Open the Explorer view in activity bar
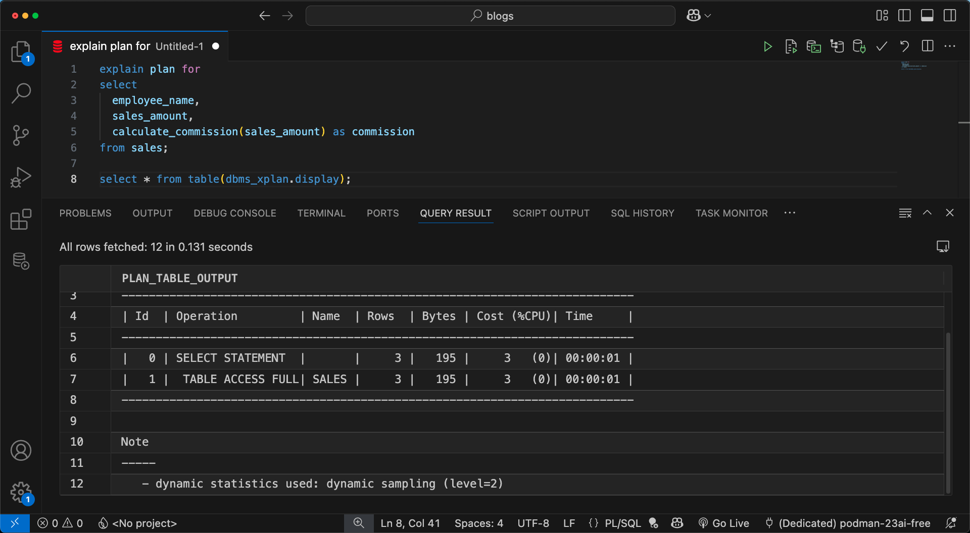The image size is (970, 533). point(21,52)
